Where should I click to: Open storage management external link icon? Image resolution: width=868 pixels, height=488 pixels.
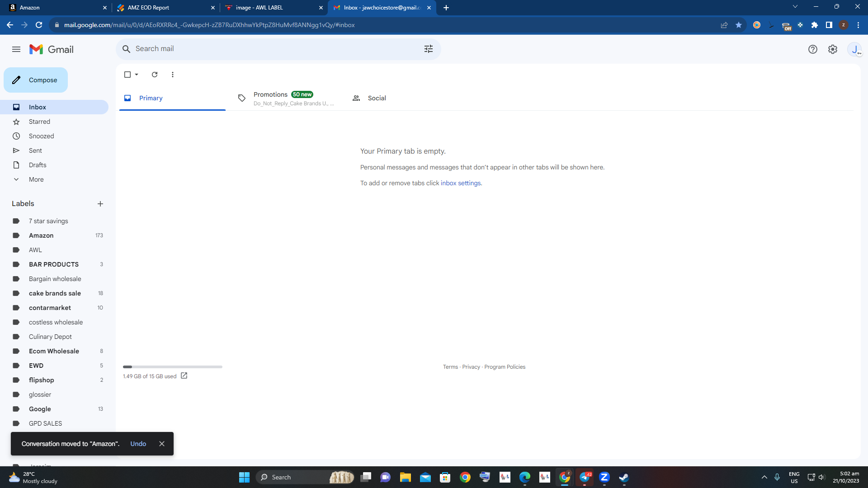(x=184, y=375)
